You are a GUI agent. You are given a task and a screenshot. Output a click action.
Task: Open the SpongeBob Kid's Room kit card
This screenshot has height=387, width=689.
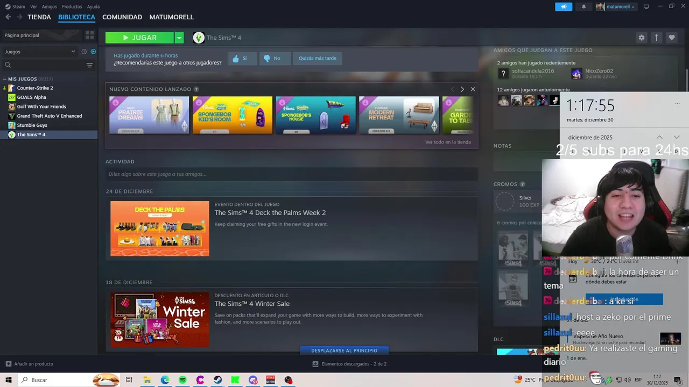(233, 115)
